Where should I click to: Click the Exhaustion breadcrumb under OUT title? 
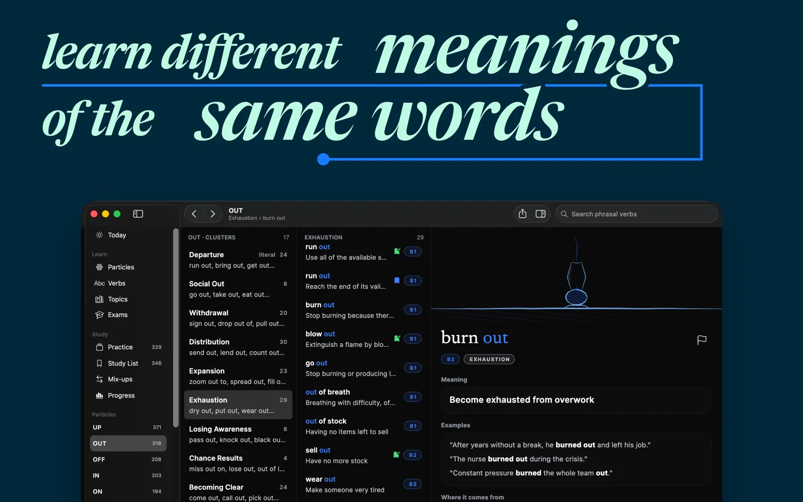(x=243, y=218)
